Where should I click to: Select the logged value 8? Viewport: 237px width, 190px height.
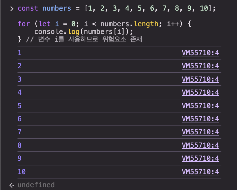pos(20,145)
